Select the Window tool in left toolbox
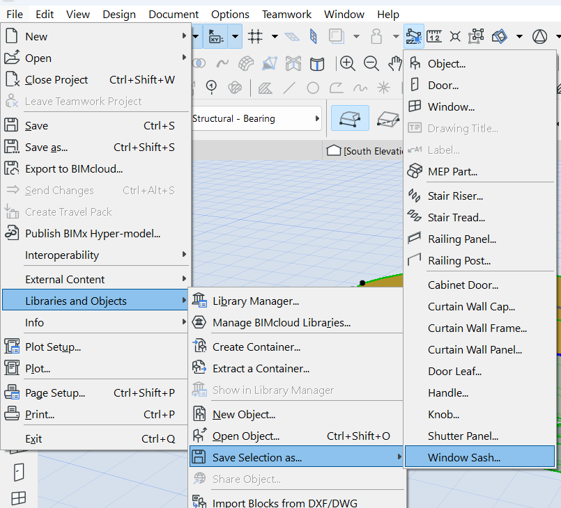Screen dimensions: 561x508 click(x=19, y=498)
